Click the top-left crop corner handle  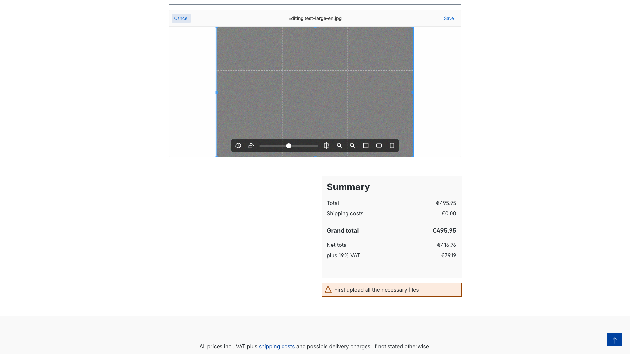(217, 28)
